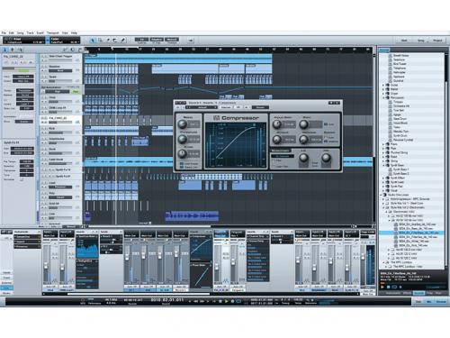Select the Paint tool in the toolbar

click(122, 40)
